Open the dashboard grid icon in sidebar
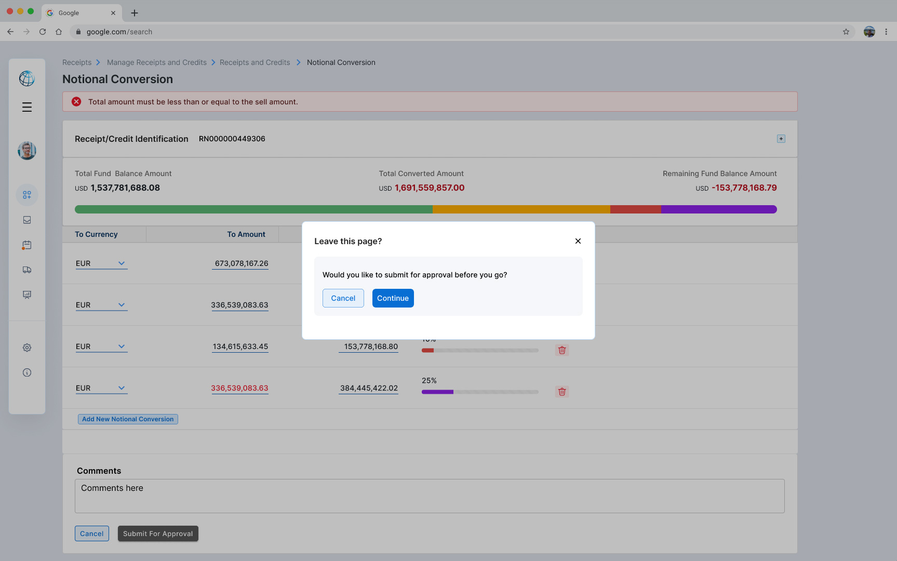The image size is (897, 561). [27, 195]
